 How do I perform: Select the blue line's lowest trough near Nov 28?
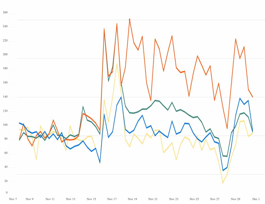click(x=223, y=170)
